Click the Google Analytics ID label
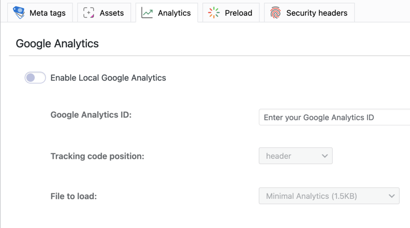 (x=91, y=115)
